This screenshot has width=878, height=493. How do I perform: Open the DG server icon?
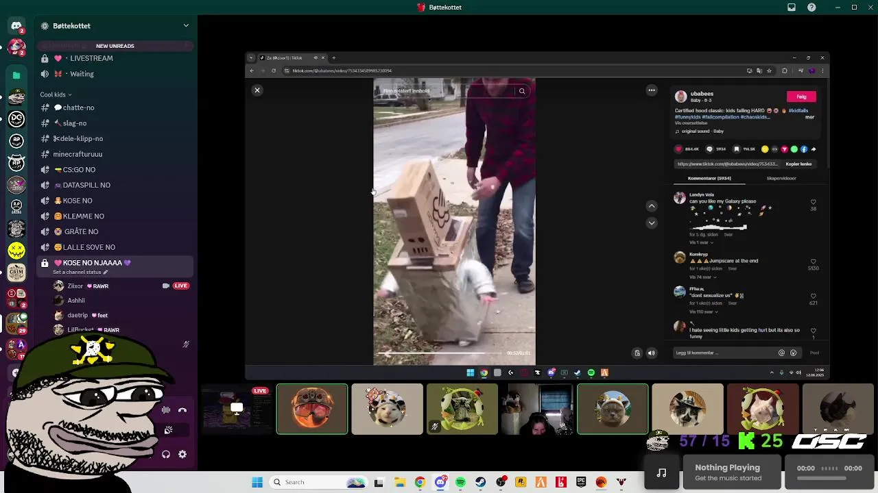pos(16,119)
